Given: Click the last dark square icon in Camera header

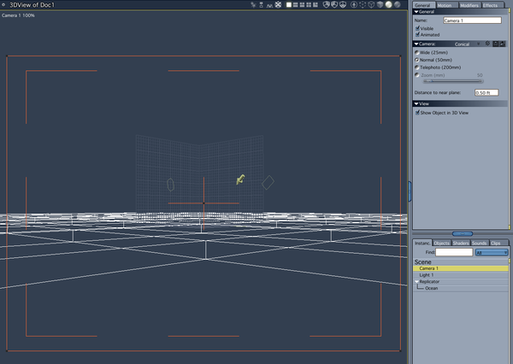Looking at the screenshot, I should coord(503,44).
